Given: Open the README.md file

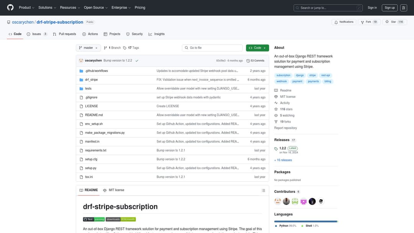Looking at the screenshot, I should (94, 115).
